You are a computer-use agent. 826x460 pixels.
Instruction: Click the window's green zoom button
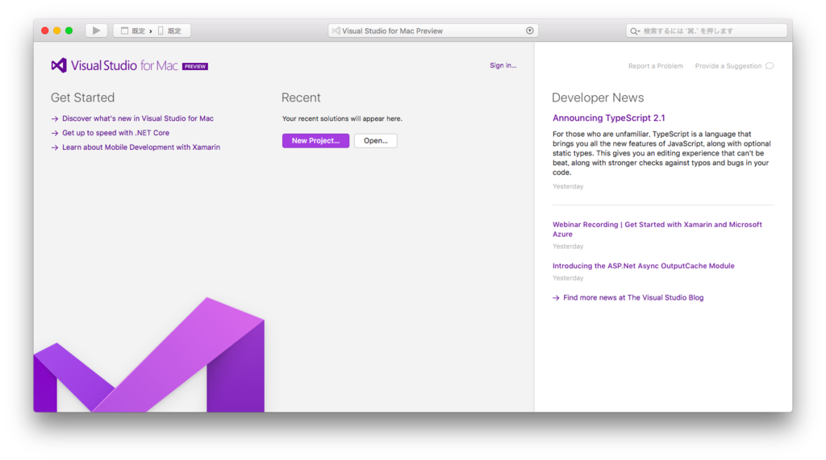[69, 31]
